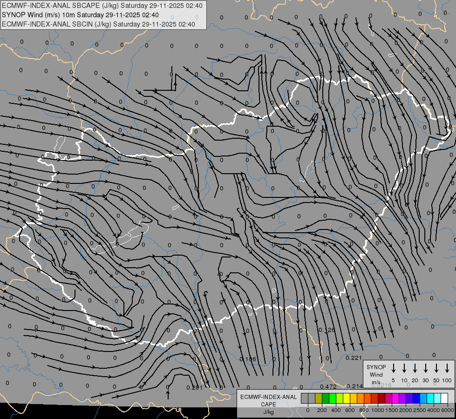Select the dark green CAPE swatch above 200
Viewport: 456px width, 419px height.
(326, 398)
